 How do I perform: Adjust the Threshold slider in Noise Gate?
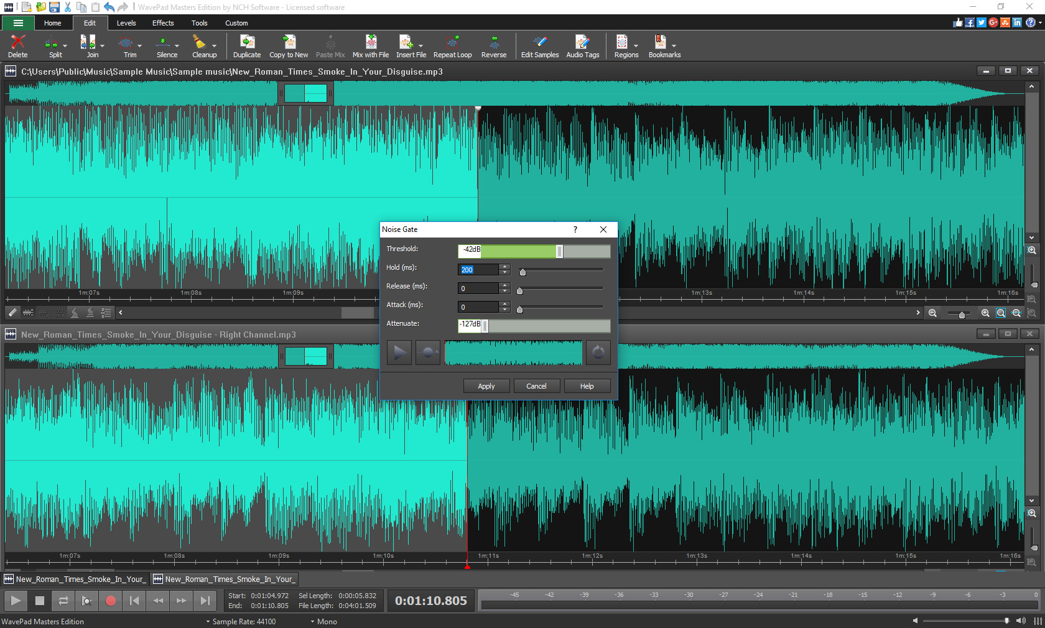559,251
